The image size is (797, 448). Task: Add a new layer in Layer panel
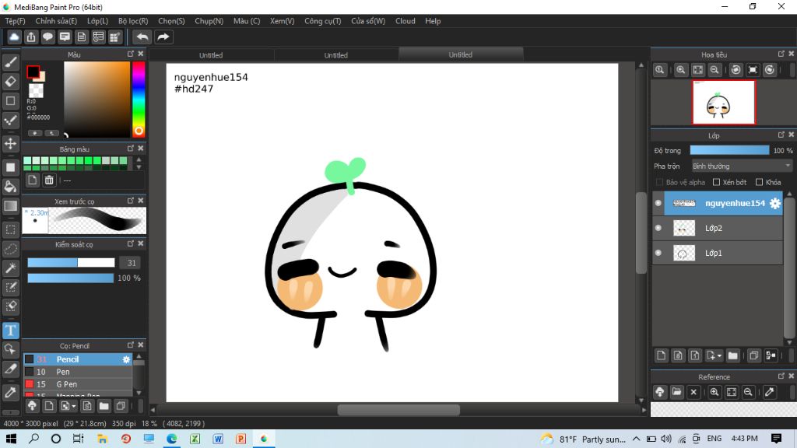click(x=661, y=355)
